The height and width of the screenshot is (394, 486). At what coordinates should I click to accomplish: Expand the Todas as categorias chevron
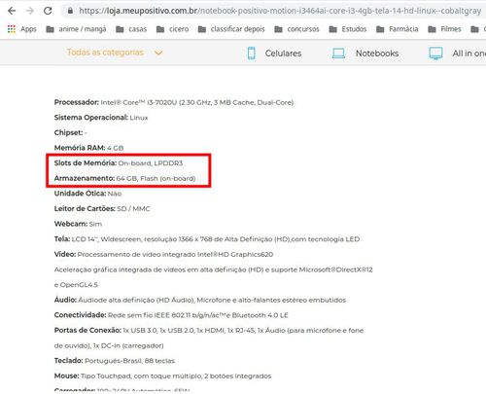point(158,53)
